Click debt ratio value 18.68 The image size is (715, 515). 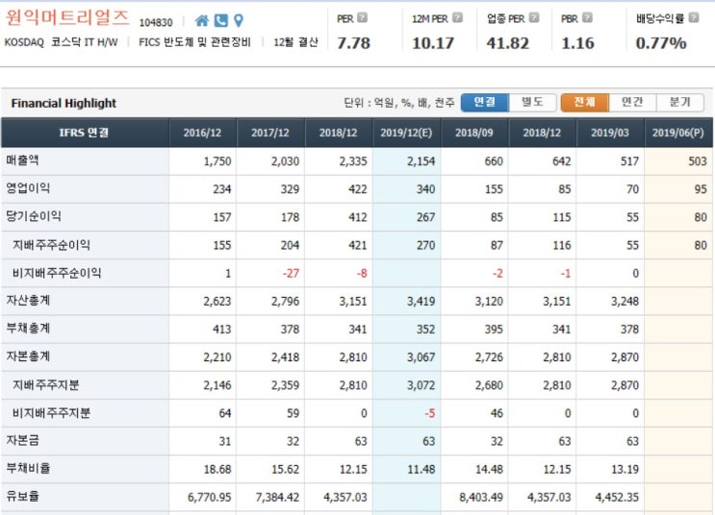pyautogui.click(x=217, y=469)
